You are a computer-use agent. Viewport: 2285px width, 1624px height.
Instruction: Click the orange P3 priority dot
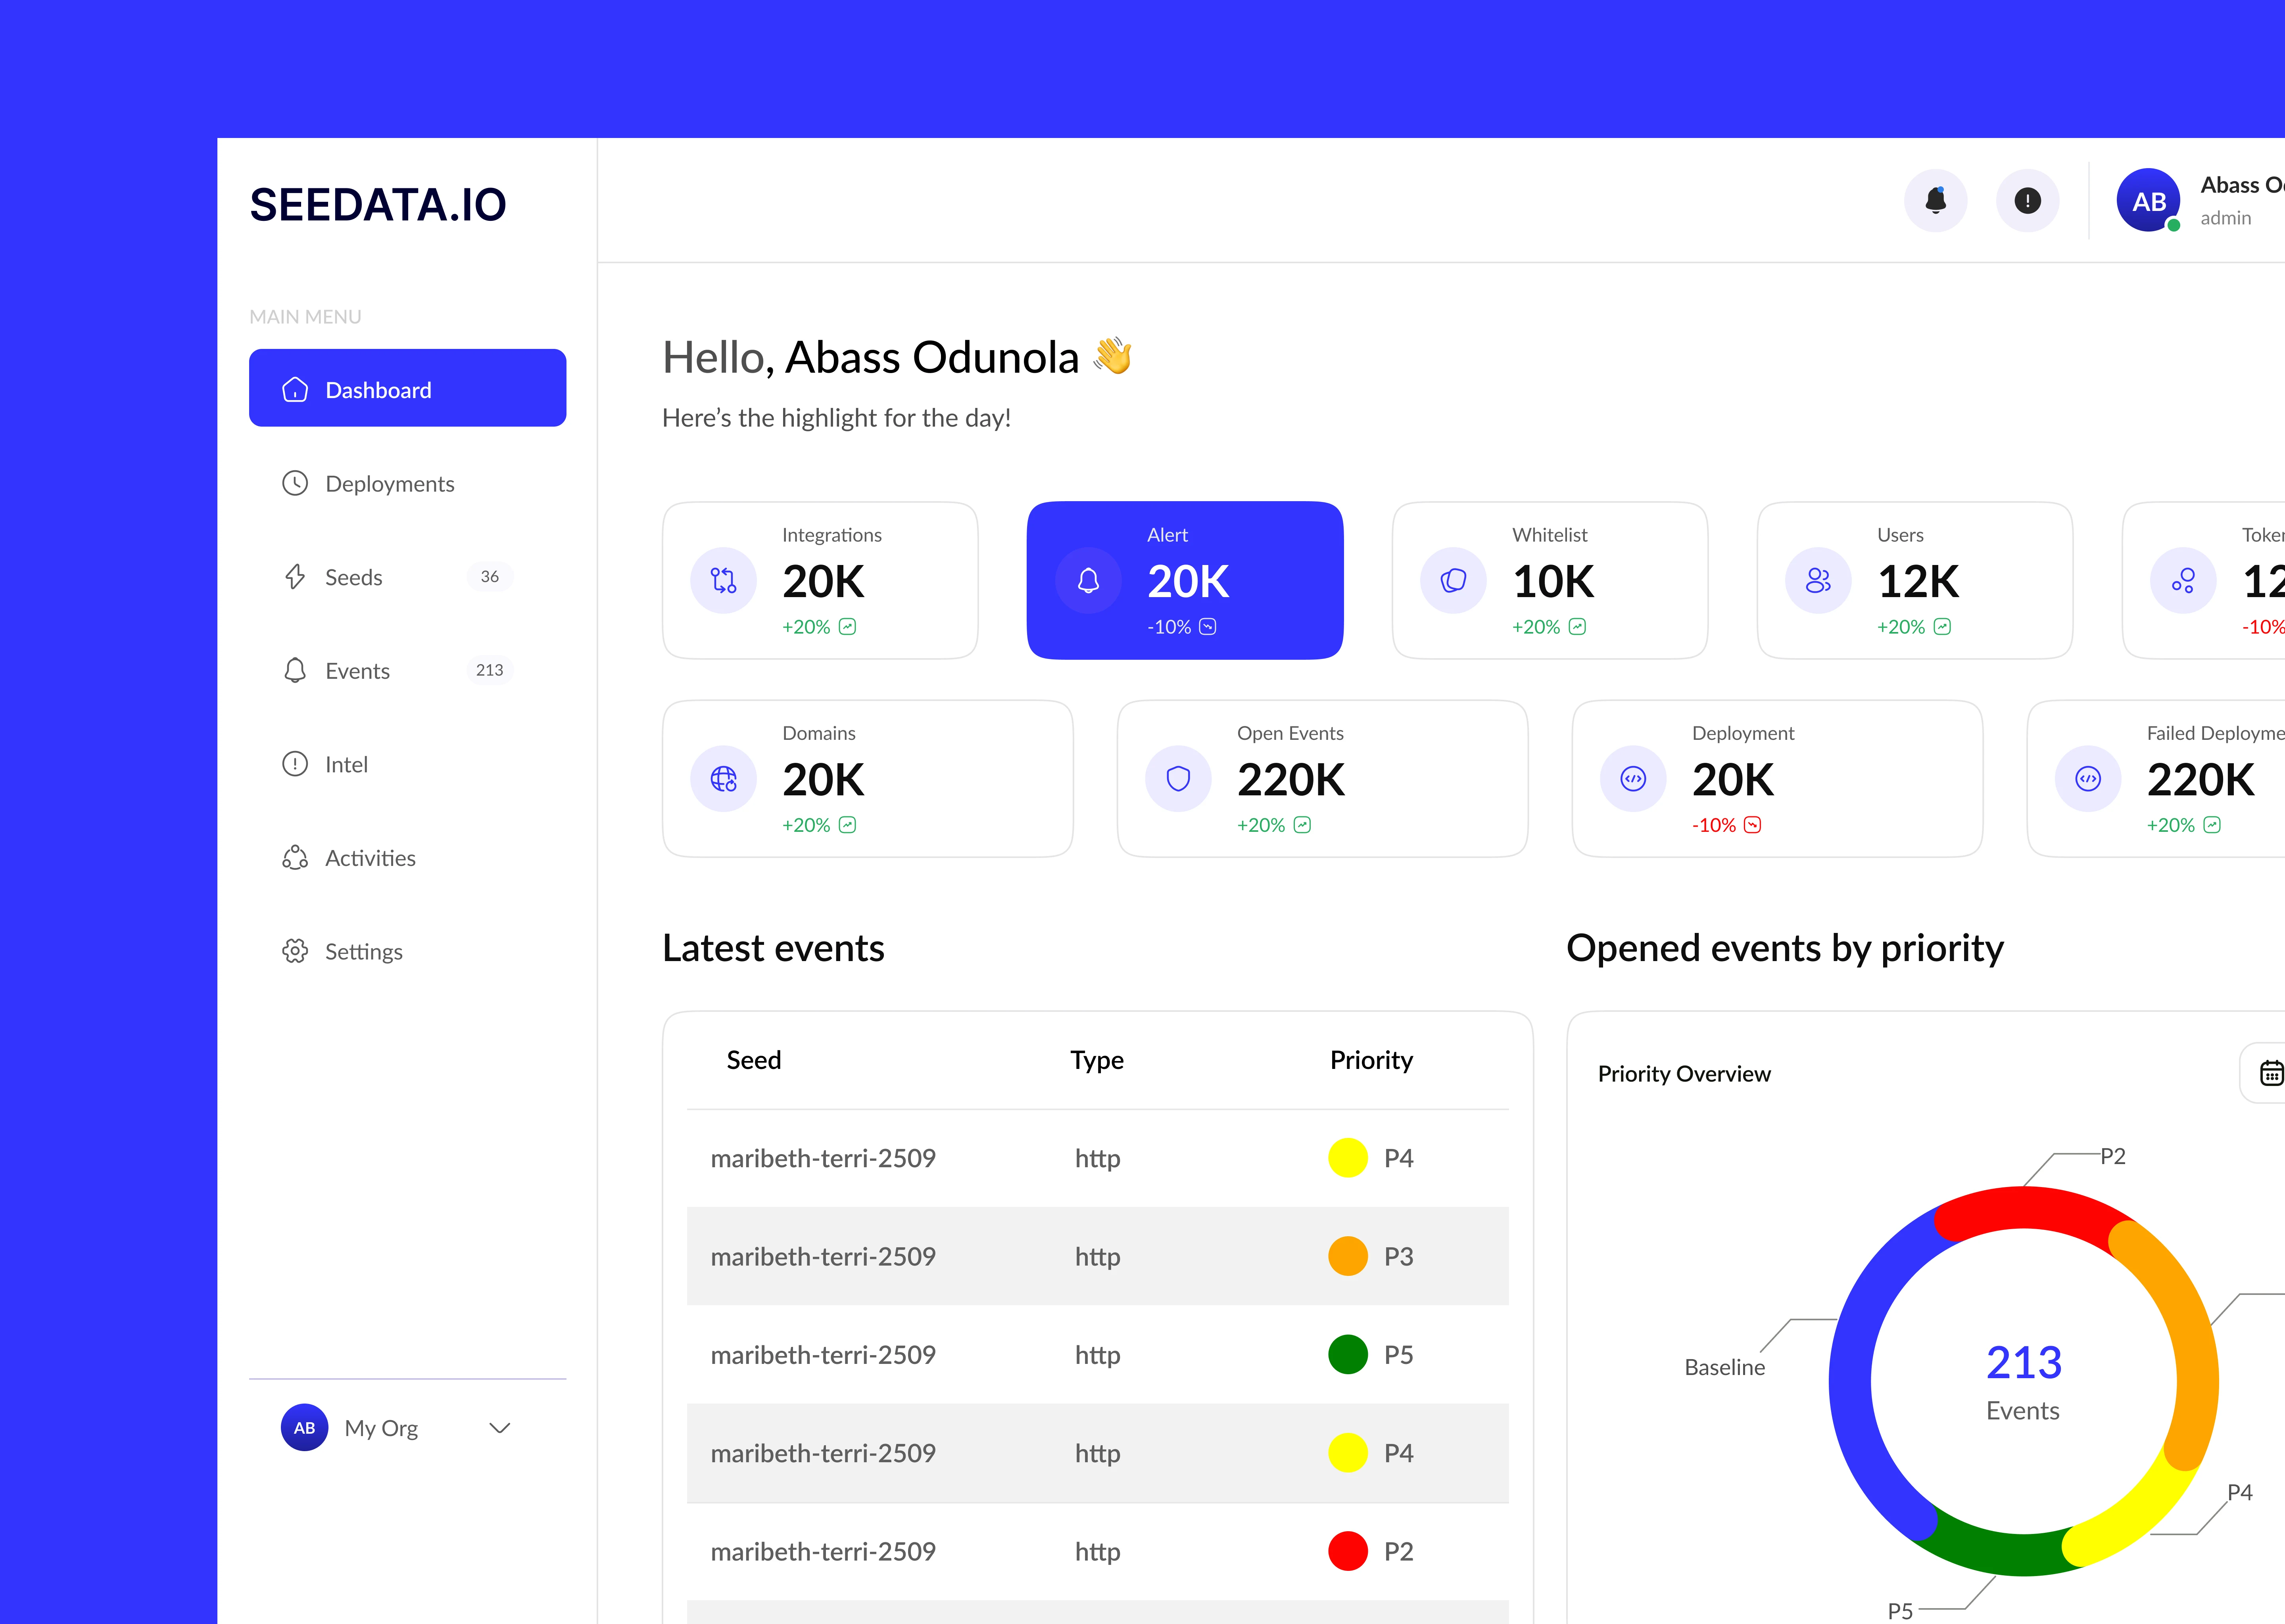(1348, 1256)
